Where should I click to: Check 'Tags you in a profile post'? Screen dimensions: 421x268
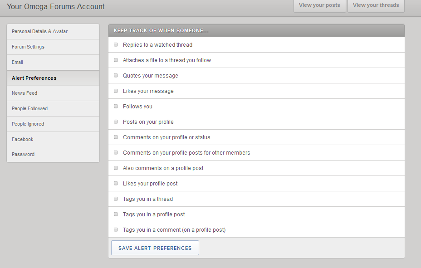click(116, 214)
